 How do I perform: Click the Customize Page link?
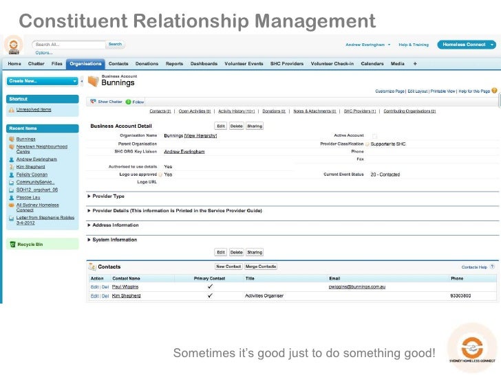390,91
